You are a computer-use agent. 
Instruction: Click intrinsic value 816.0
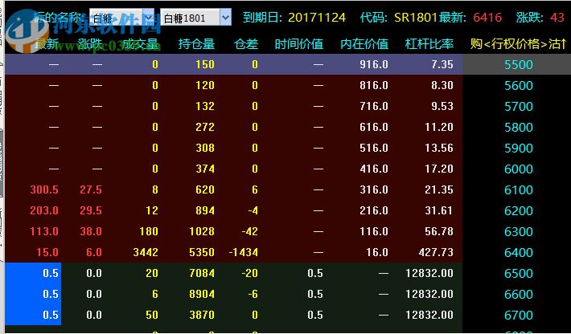click(374, 85)
